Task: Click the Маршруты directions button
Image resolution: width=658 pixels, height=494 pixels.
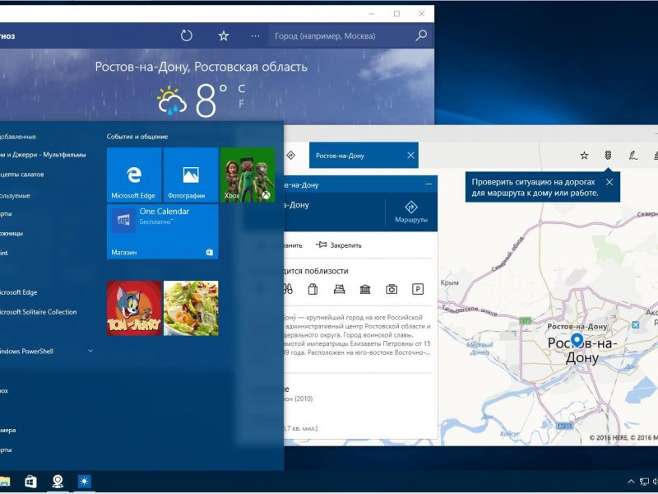Action: tap(410, 212)
